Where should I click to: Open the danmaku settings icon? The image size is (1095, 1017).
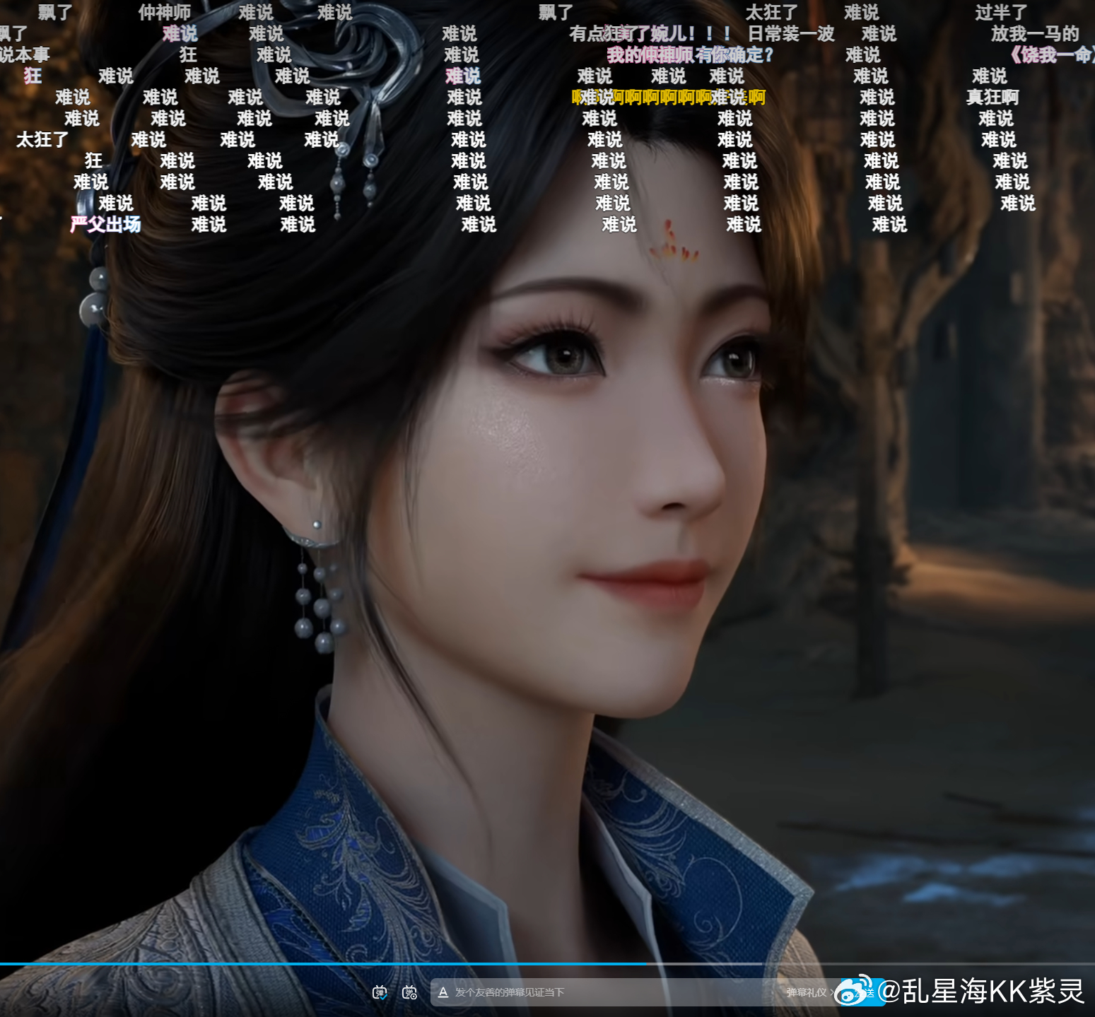pos(409,992)
